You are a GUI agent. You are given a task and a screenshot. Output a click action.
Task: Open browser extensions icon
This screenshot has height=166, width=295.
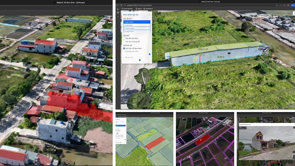288,5
